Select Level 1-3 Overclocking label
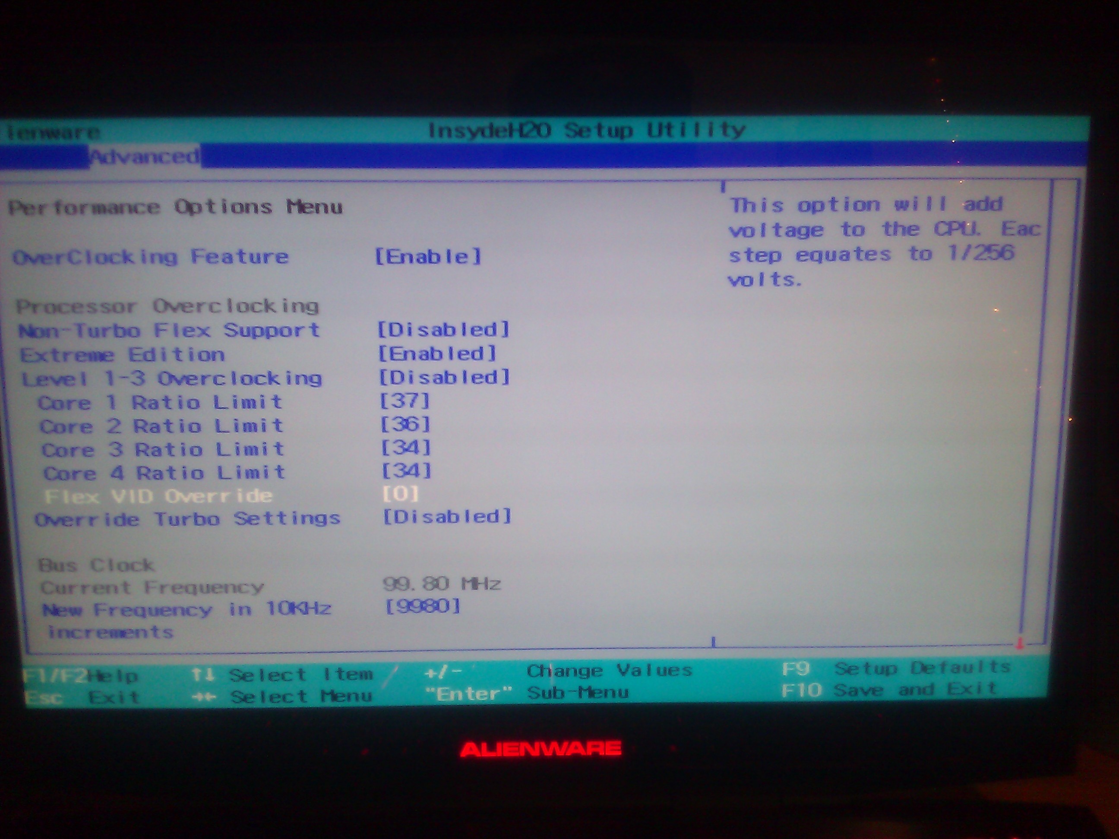This screenshot has width=1119, height=839. click(x=171, y=378)
